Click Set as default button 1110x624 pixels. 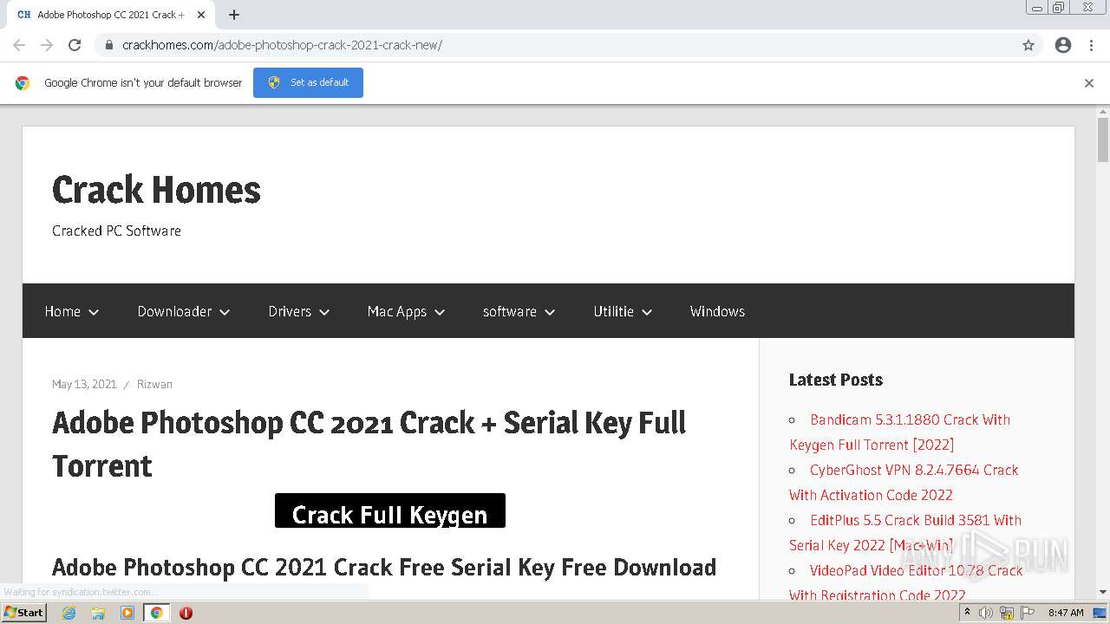308,82
